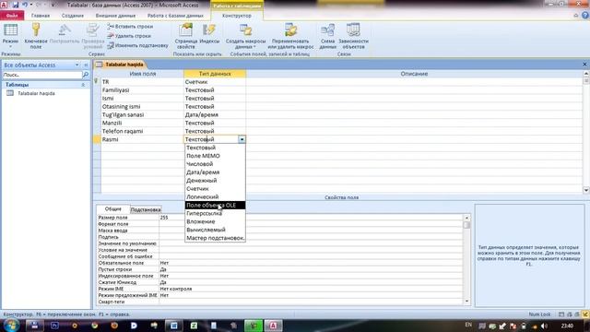This screenshot has height=332, width=590.
Task: Open Access help question mark icon
Action: [585, 16]
